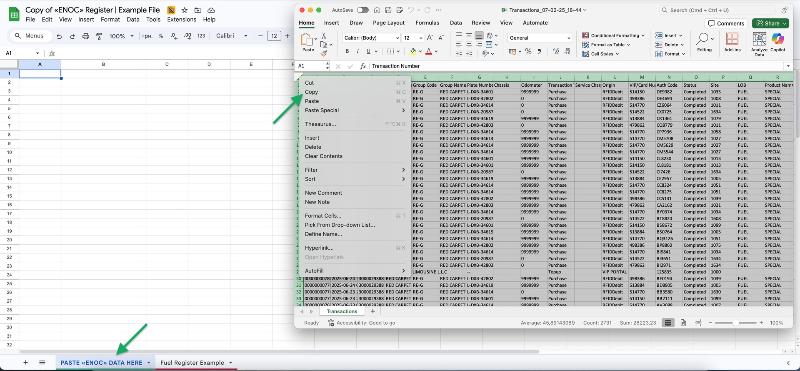Toggle Italic in the Excel ribbon

coord(357,51)
